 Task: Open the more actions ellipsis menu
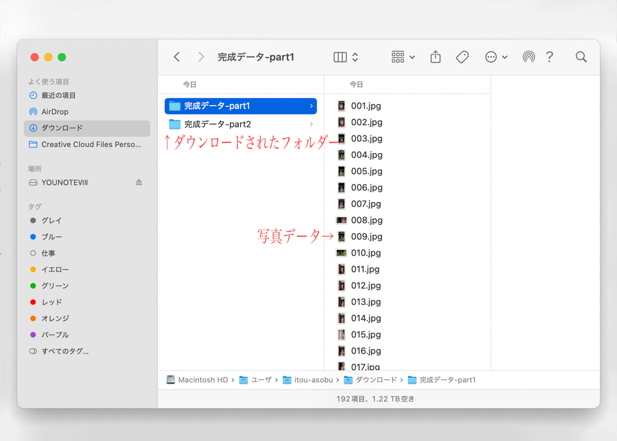495,57
